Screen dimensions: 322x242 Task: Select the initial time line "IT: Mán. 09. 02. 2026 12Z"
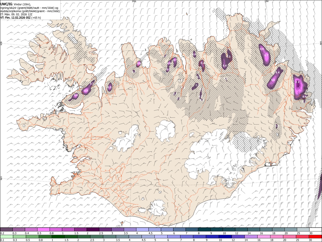(x=16, y=14)
